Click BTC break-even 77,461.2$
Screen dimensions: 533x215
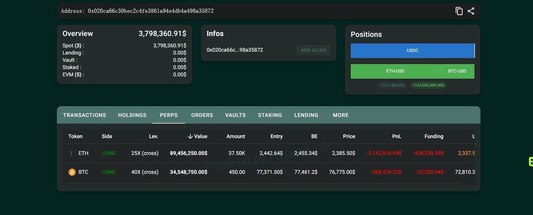point(306,172)
